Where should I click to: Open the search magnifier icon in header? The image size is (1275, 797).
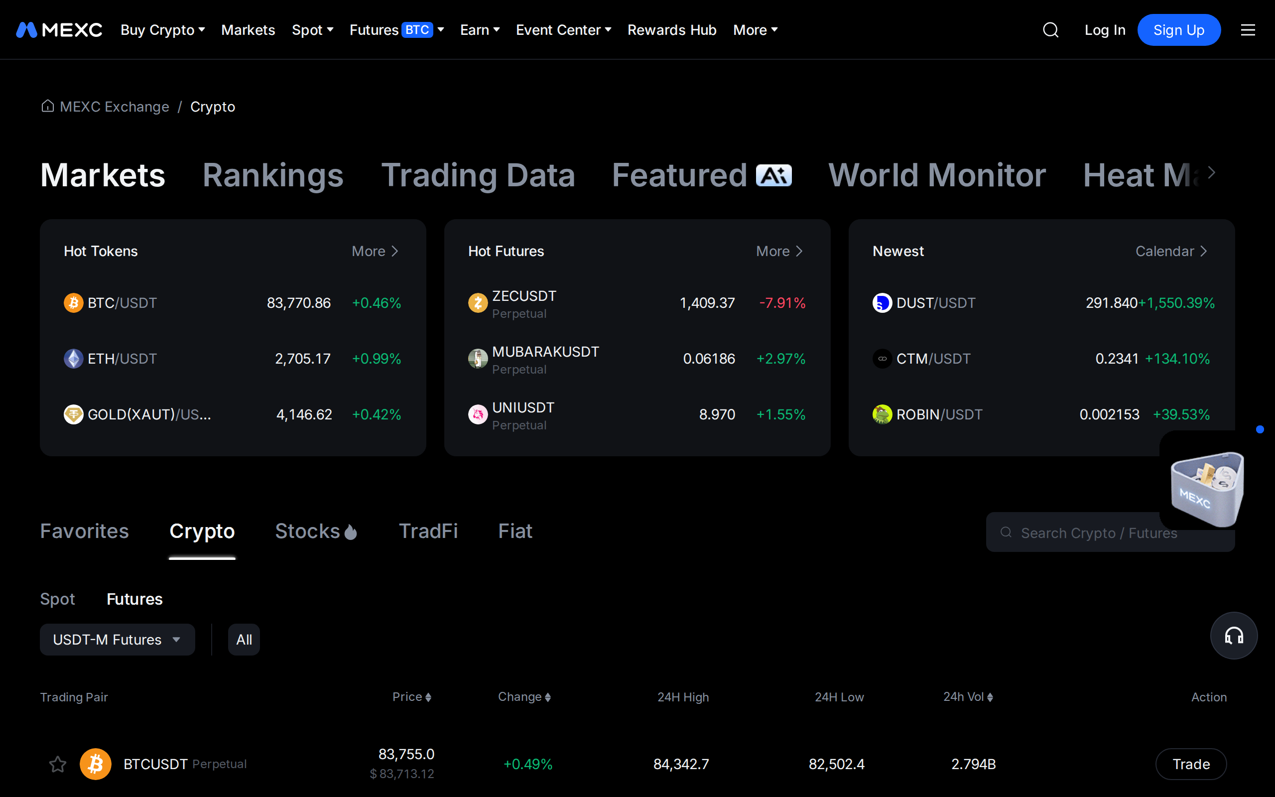coord(1050,30)
